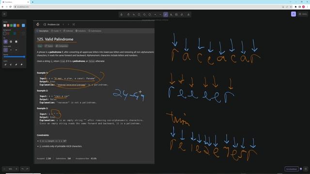Select the Ellipse shape tool
Screen dimensions: 310x174
click(x=150, y=14)
